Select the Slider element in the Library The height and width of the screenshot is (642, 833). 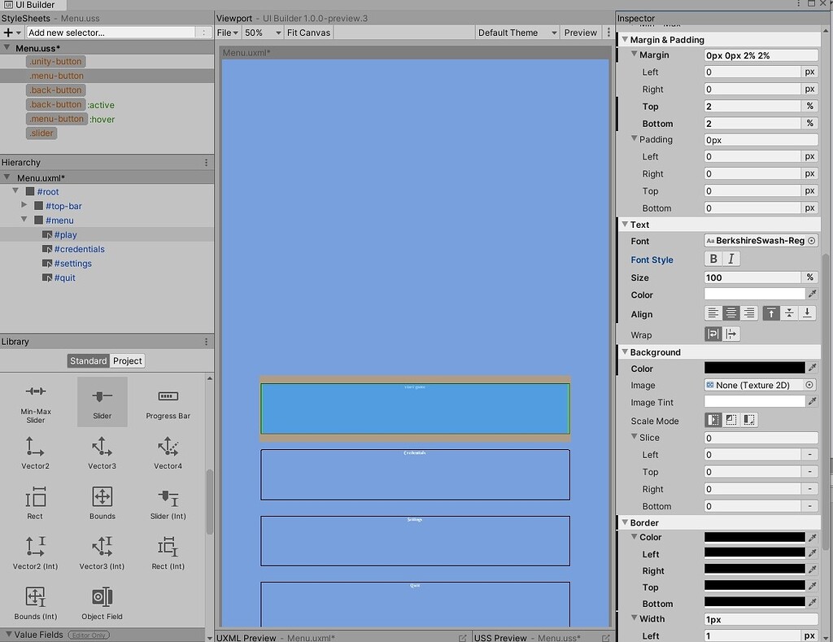(x=102, y=402)
